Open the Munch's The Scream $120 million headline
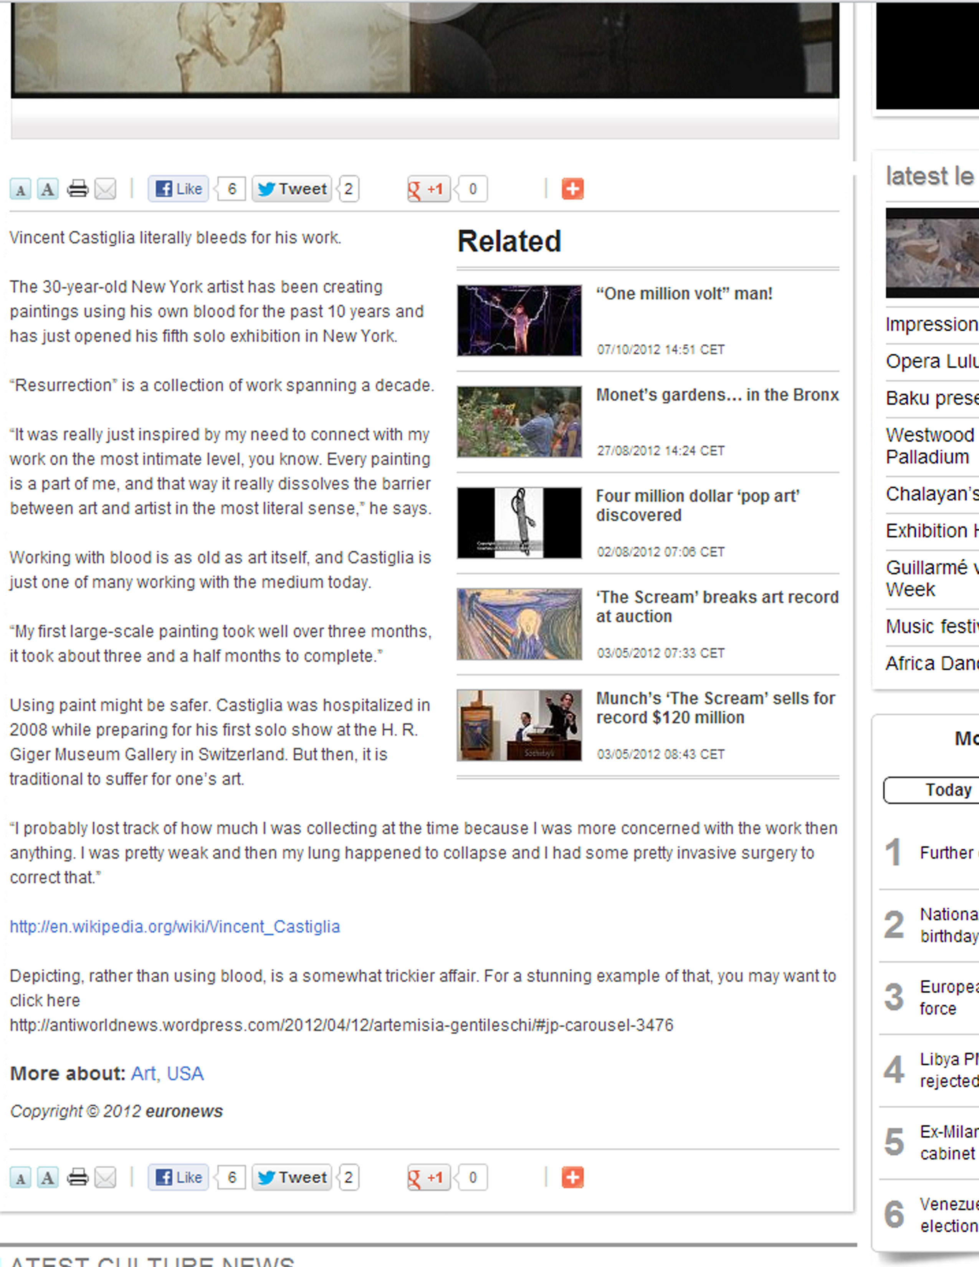The image size is (979, 1267). [x=715, y=708]
